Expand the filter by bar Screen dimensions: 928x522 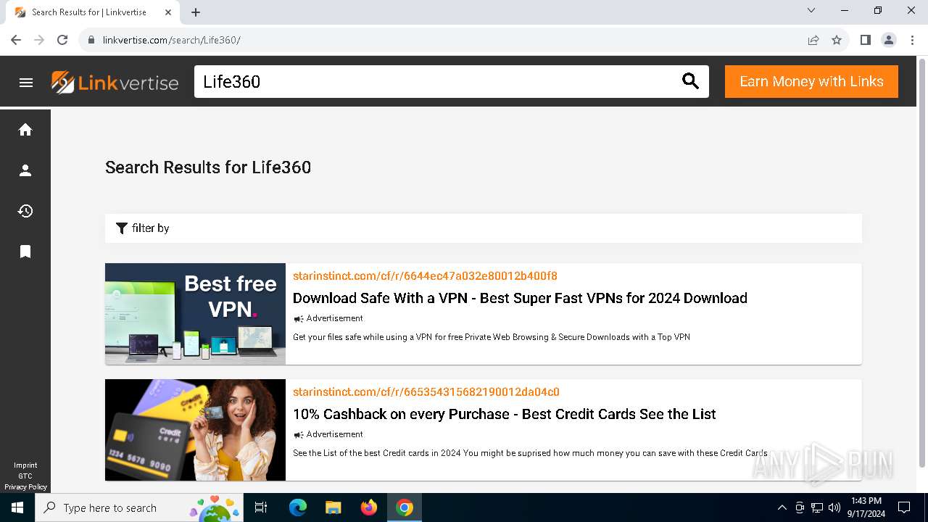[x=484, y=228]
